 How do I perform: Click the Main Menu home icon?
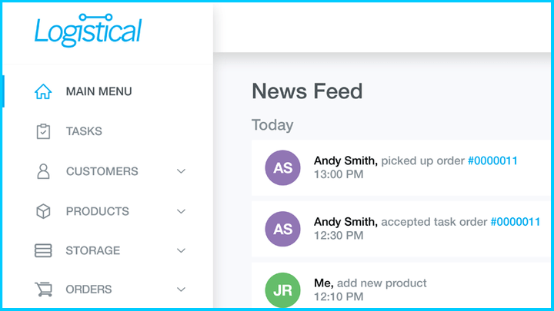[x=43, y=91]
